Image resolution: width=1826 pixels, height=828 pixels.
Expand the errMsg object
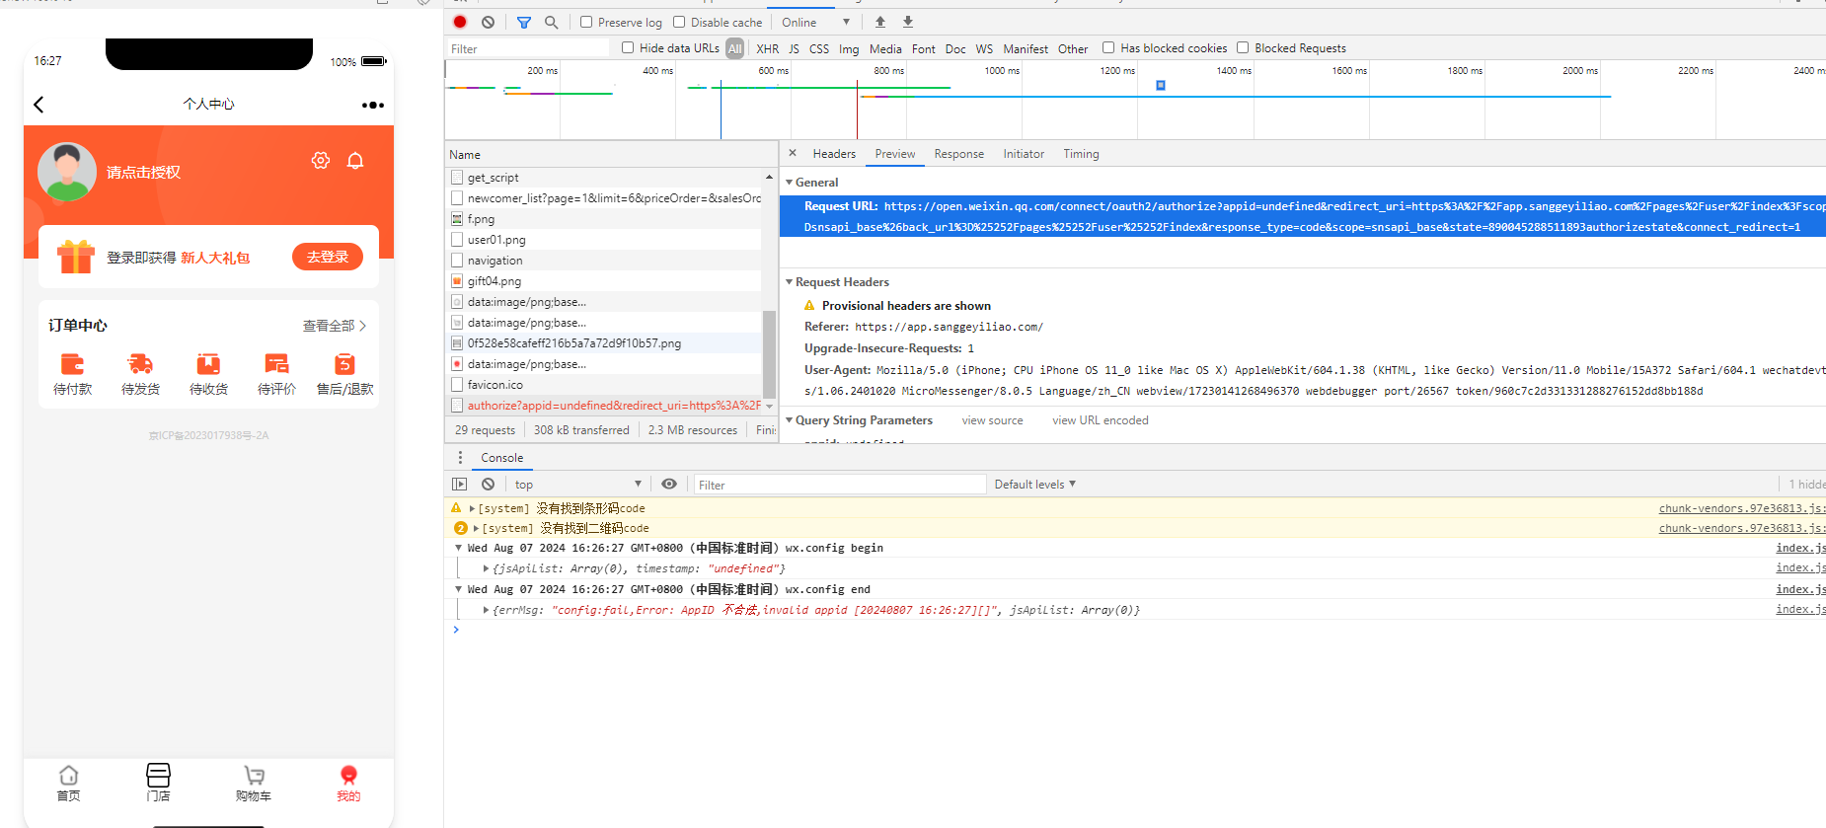pyautogui.click(x=486, y=610)
